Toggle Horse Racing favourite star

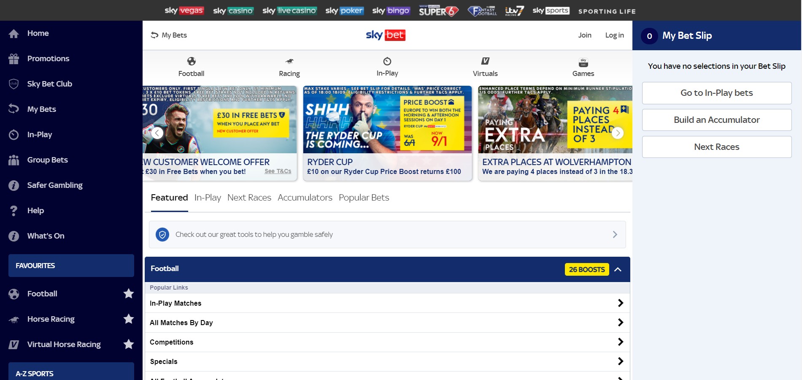click(129, 319)
